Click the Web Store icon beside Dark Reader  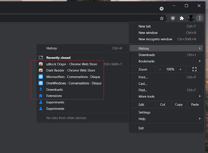41,70
